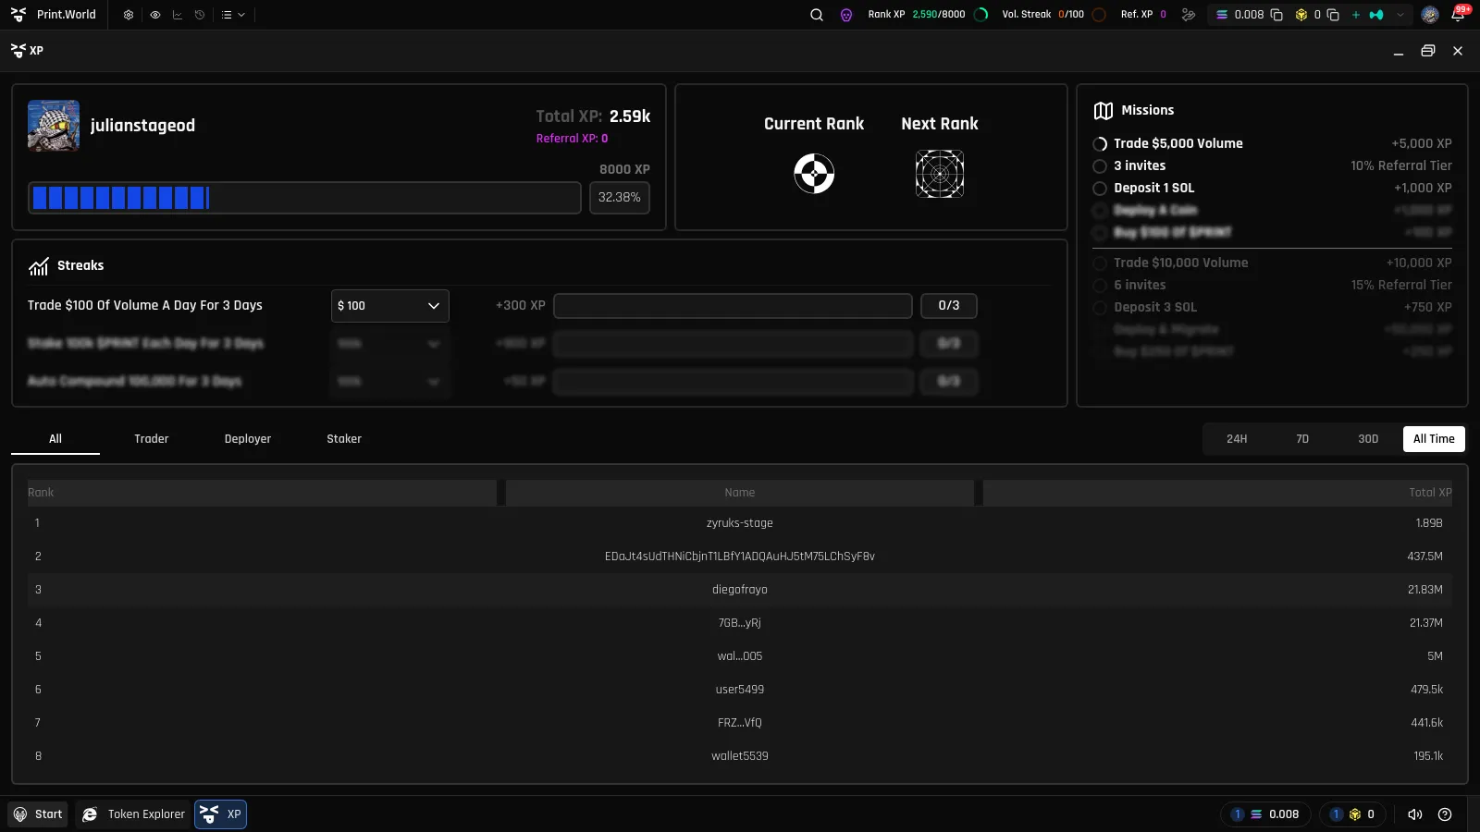Select the 24H time range
Screen dimensions: 1480x832
click(1237, 439)
